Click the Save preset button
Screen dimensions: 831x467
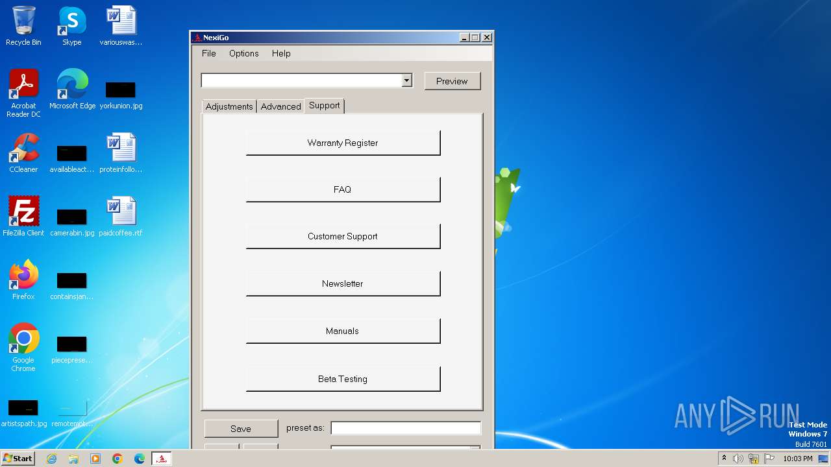point(241,429)
